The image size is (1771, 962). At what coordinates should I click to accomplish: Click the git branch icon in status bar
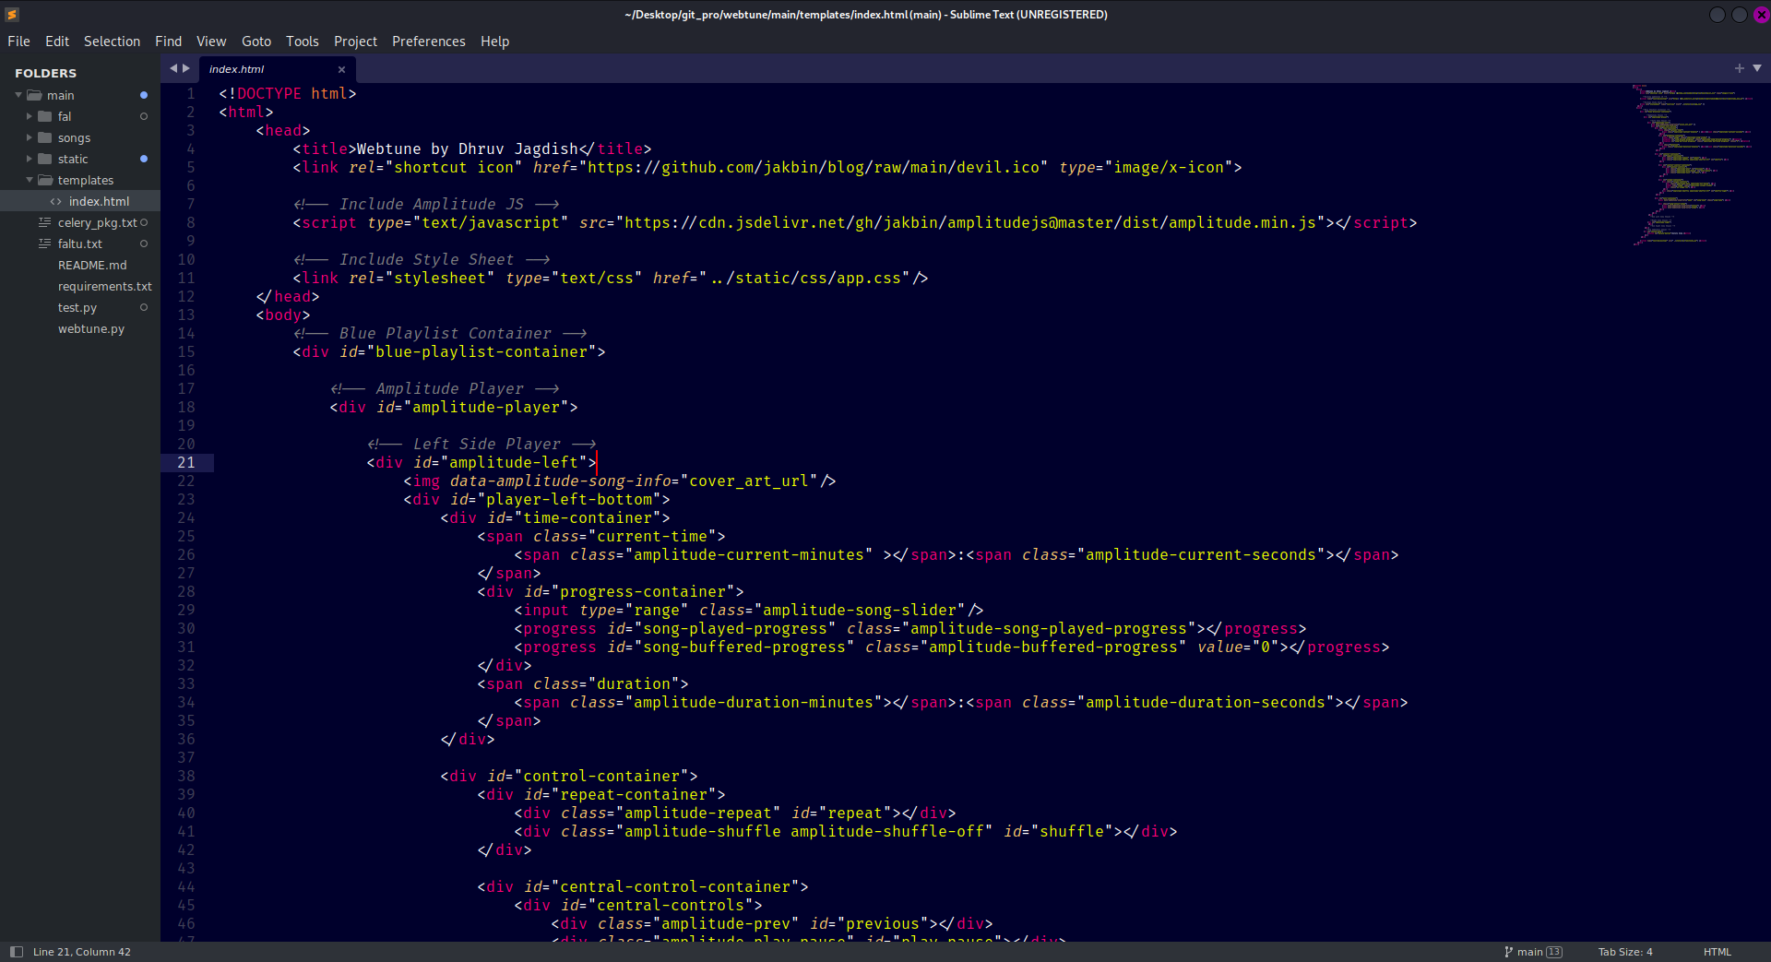[1509, 952]
